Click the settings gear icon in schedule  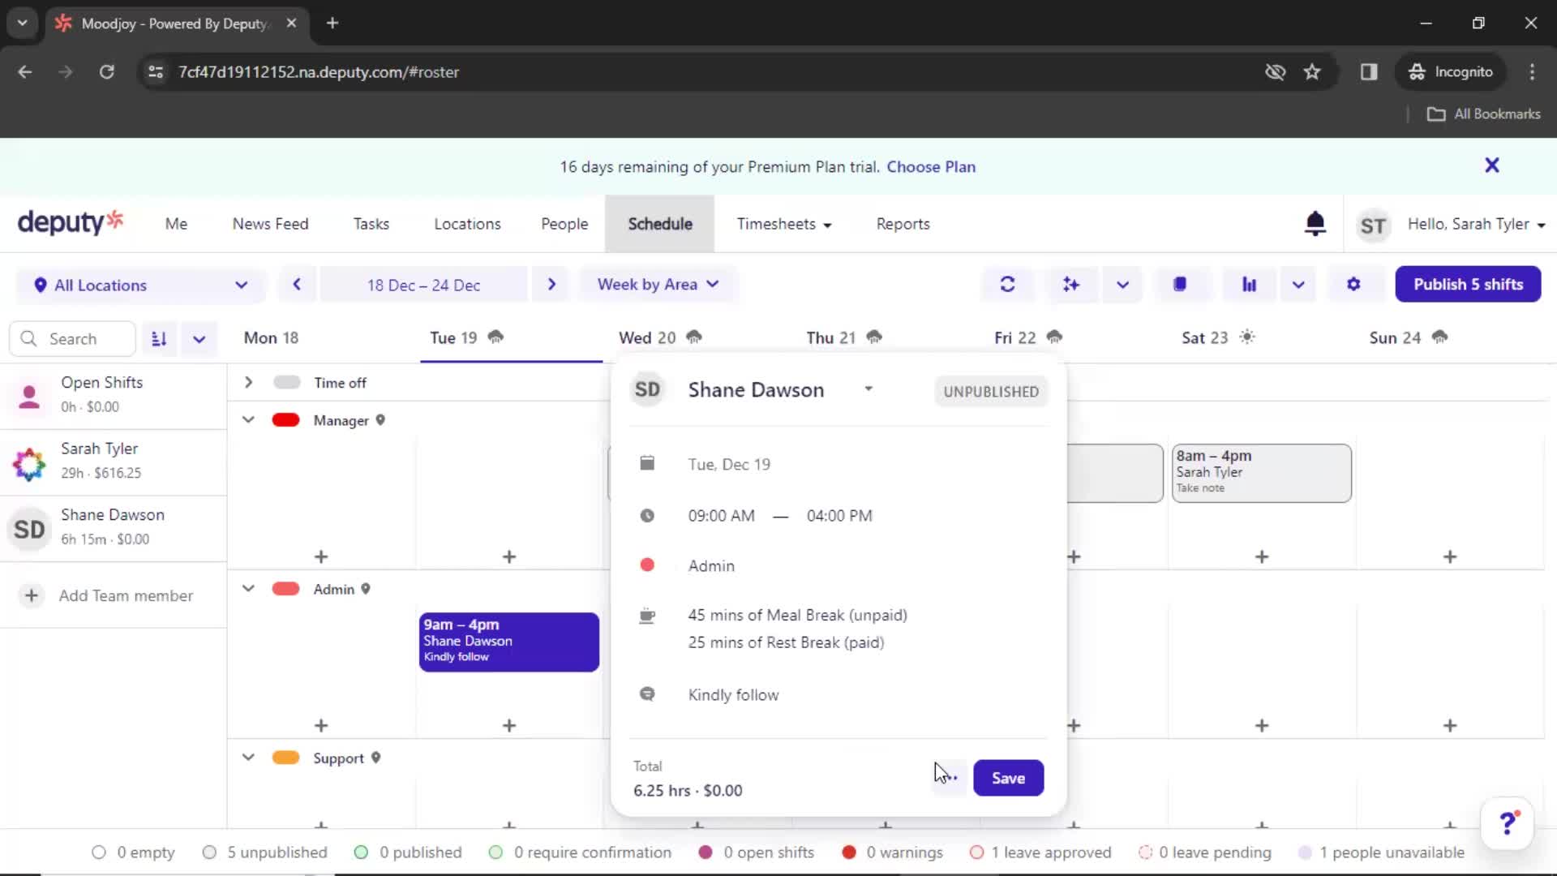tap(1352, 285)
